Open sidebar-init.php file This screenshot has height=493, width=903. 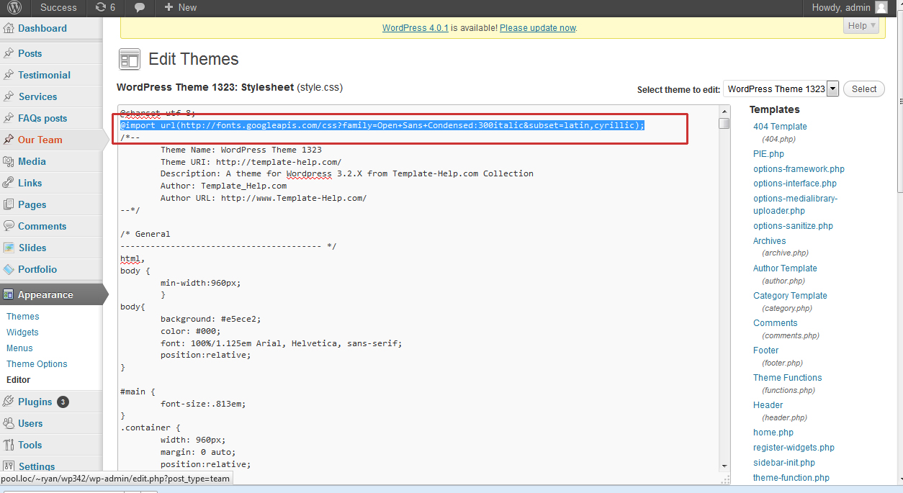coord(784,463)
